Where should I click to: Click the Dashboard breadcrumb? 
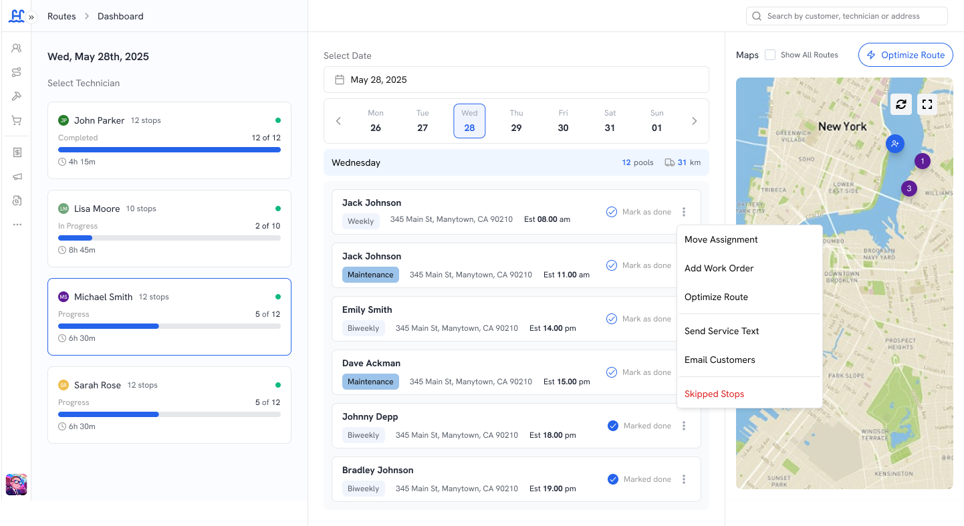coord(120,16)
